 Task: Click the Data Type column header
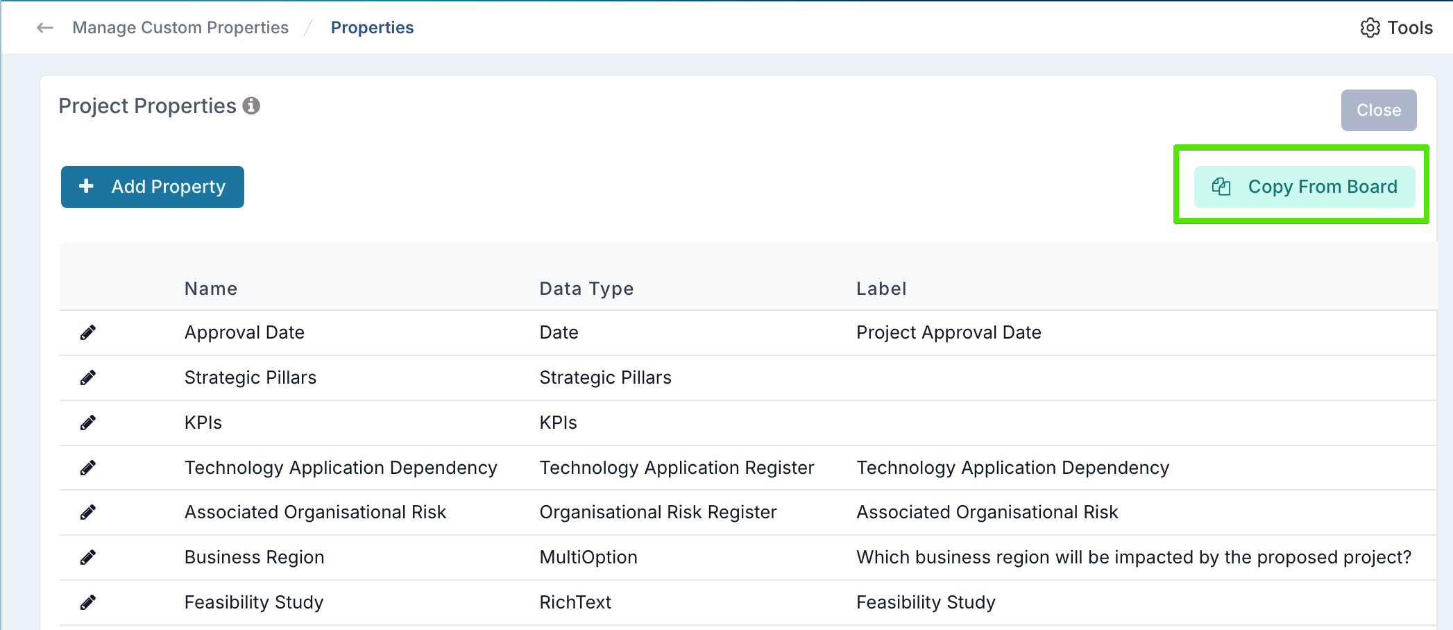tap(586, 289)
